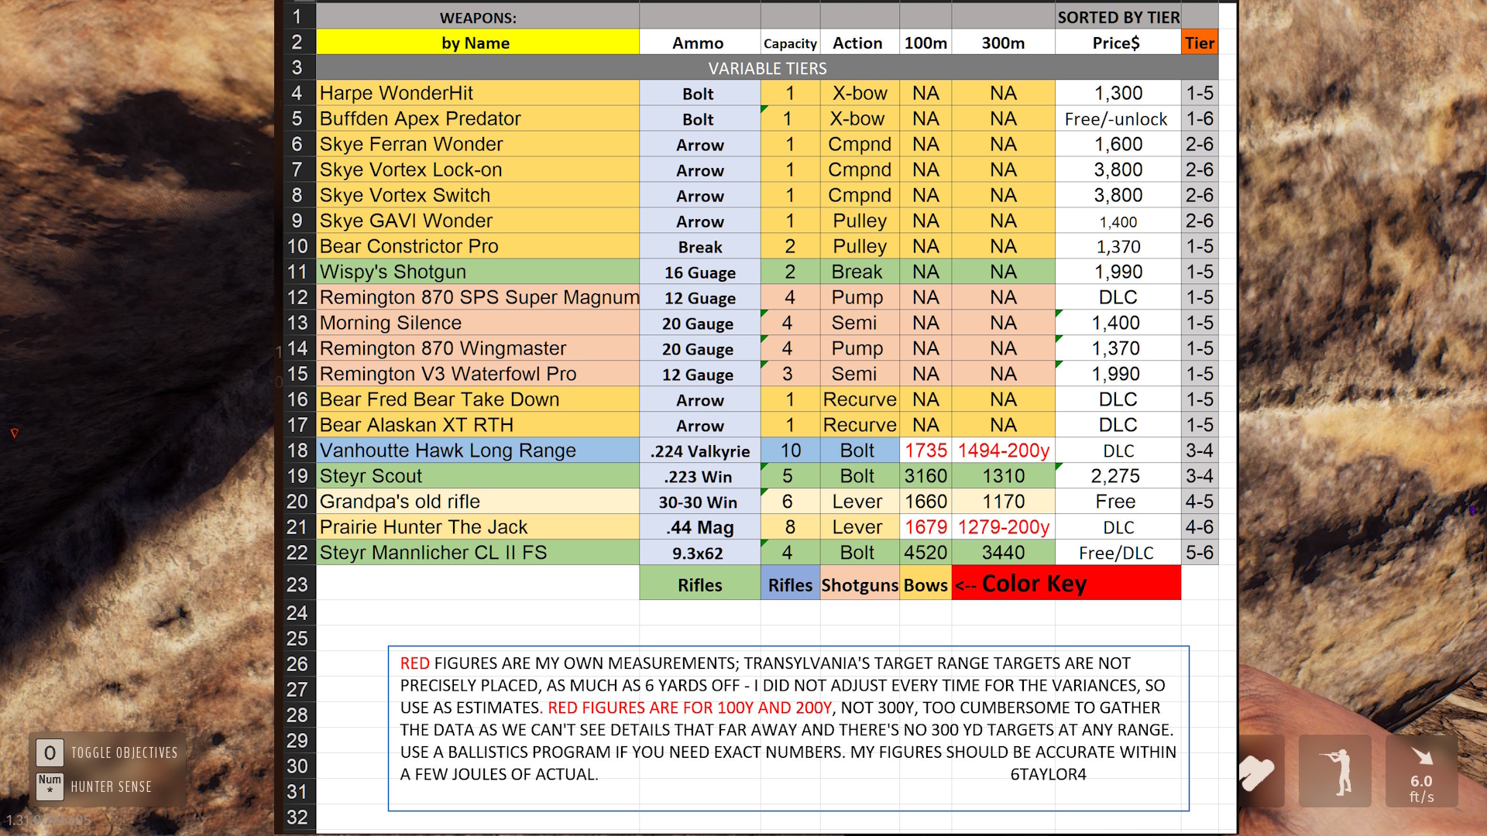Select the Price$ column header
Screen dimensions: 1487x836
click(1116, 43)
